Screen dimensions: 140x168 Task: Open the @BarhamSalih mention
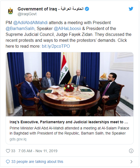[x=20, y=29]
